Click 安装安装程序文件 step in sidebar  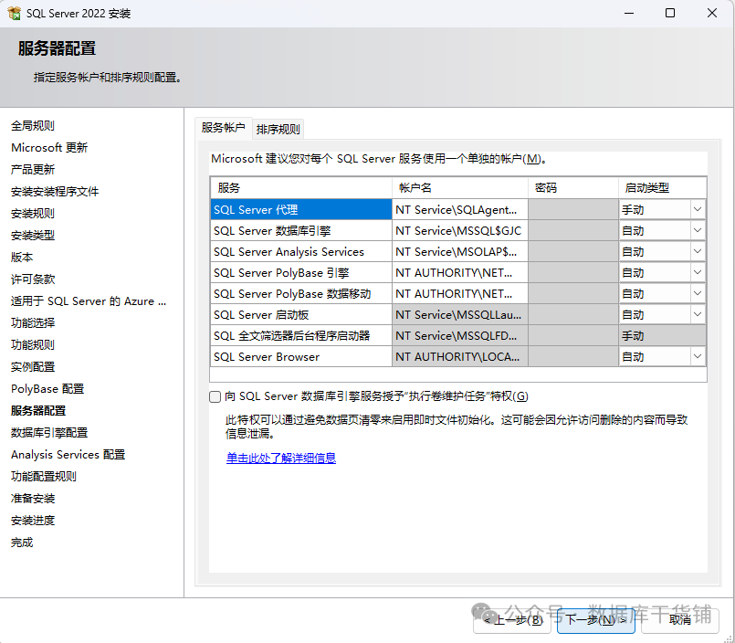click(x=55, y=192)
